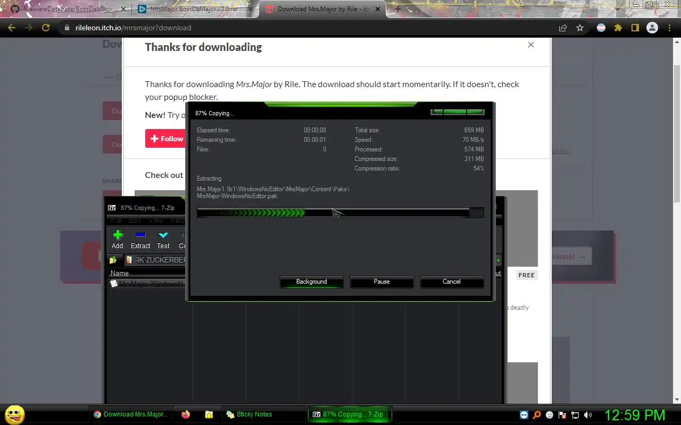Bookmark this page with the star

(x=580, y=28)
